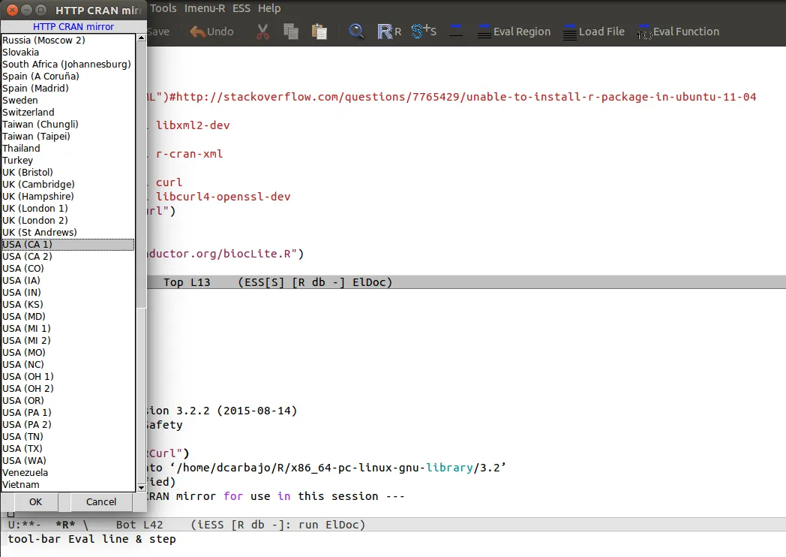
Task: Open the Help menu
Action: point(269,8)
